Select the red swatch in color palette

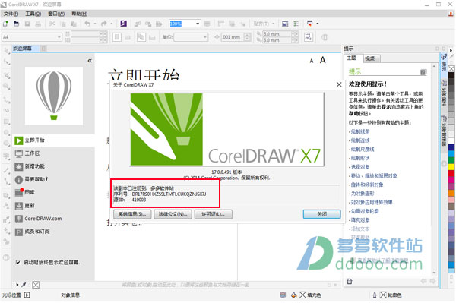tap(451, 173)
